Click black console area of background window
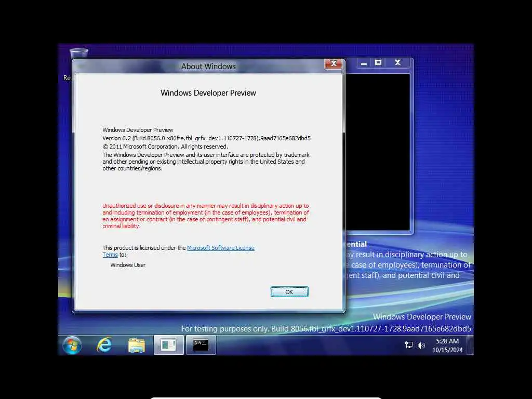 coord(377,152)
